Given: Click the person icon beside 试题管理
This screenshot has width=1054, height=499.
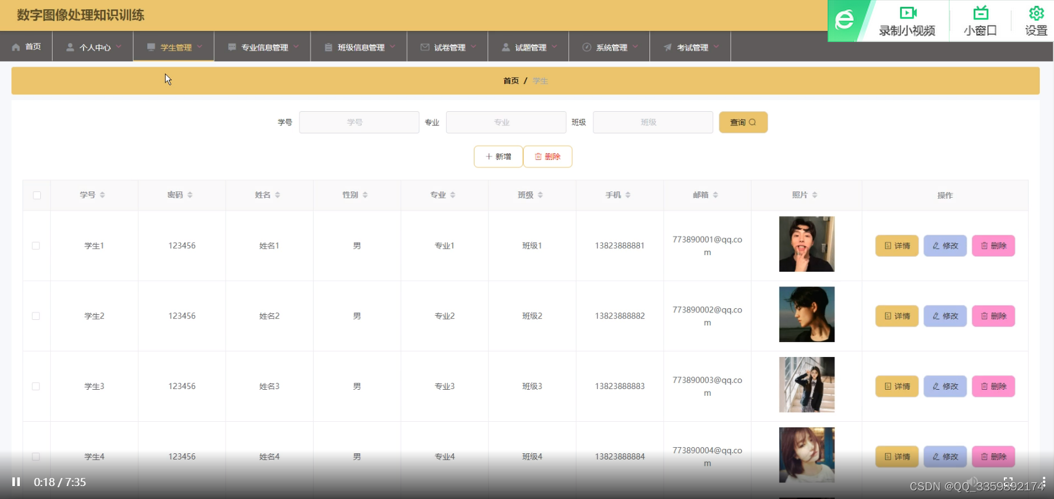Looking at the screenshot, I should pyautogui.click(x=506, y=47).
